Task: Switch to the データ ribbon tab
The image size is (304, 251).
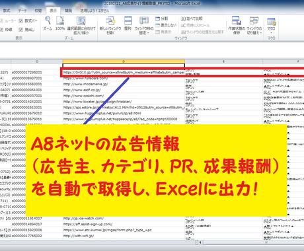Action: click(x=22, y=11)
